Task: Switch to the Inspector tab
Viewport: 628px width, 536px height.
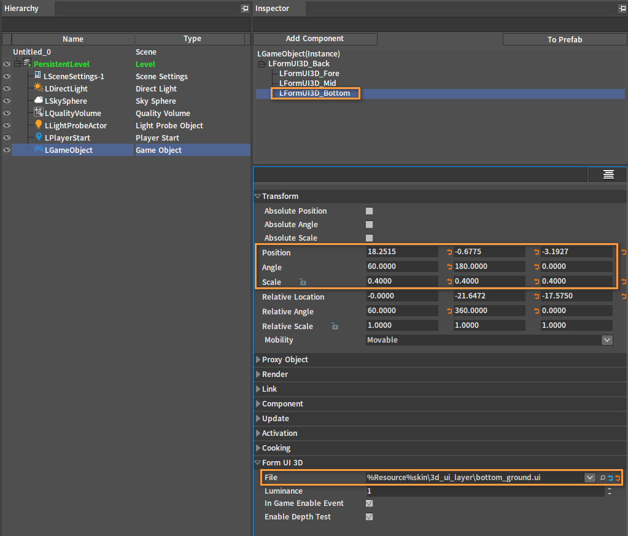Action: point(279,9)
